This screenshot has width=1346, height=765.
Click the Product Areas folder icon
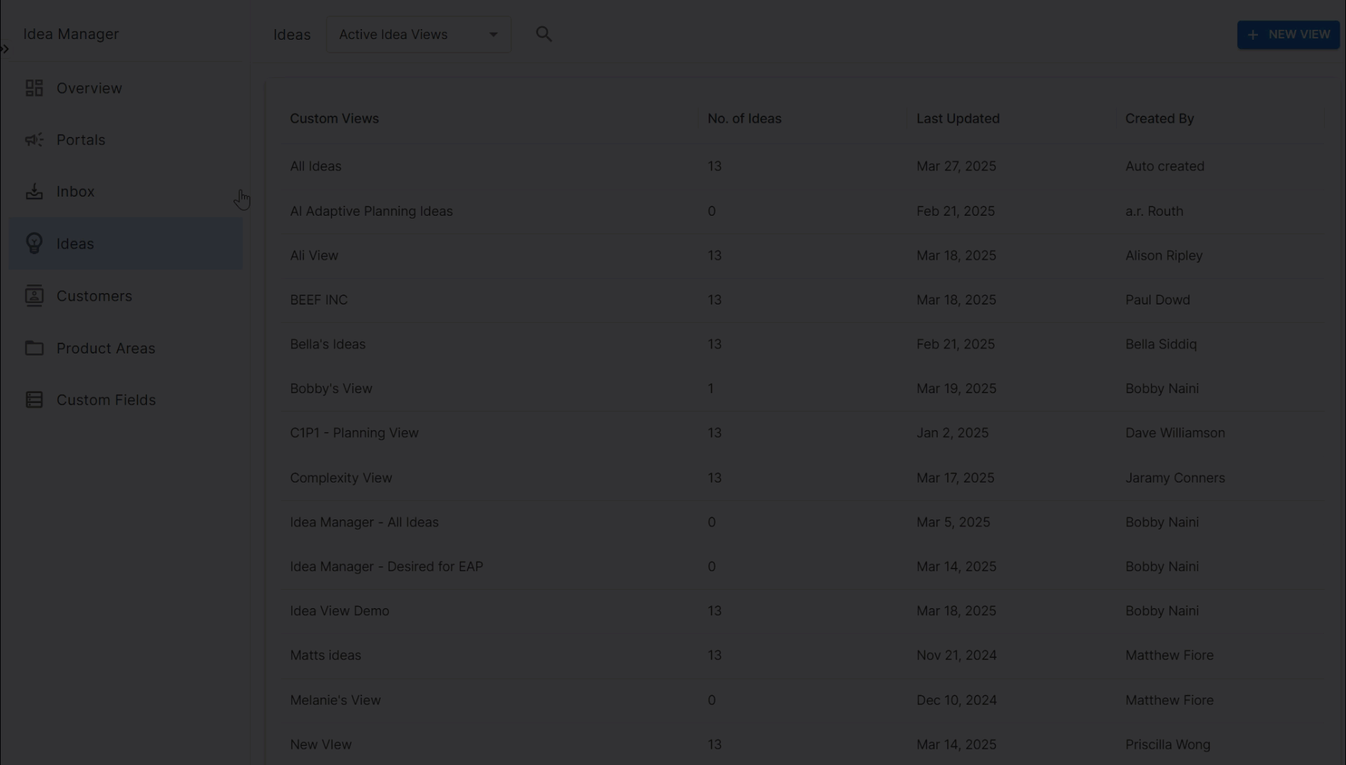(x=34, y=348)
